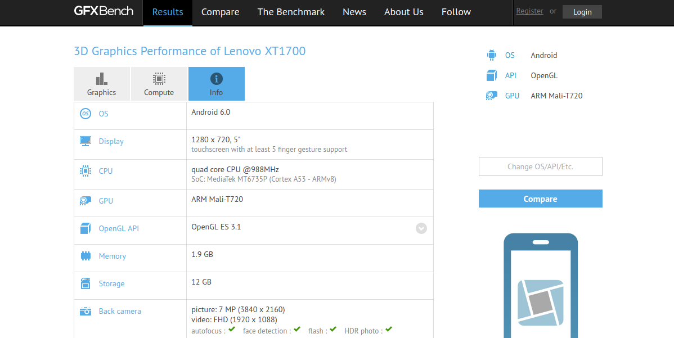This screenshot has width=674, height=338.
Task: Expand the OpenGL ES 3.1 details arrow
Action: [421, 228]
